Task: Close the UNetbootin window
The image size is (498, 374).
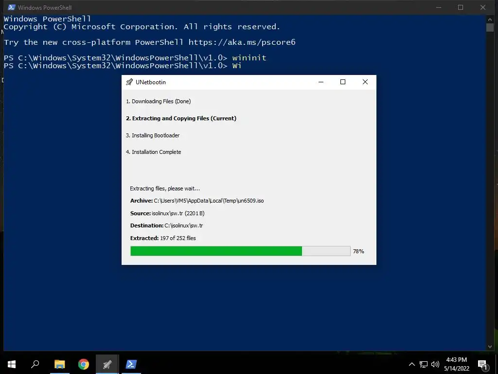Action: (365, 82)
